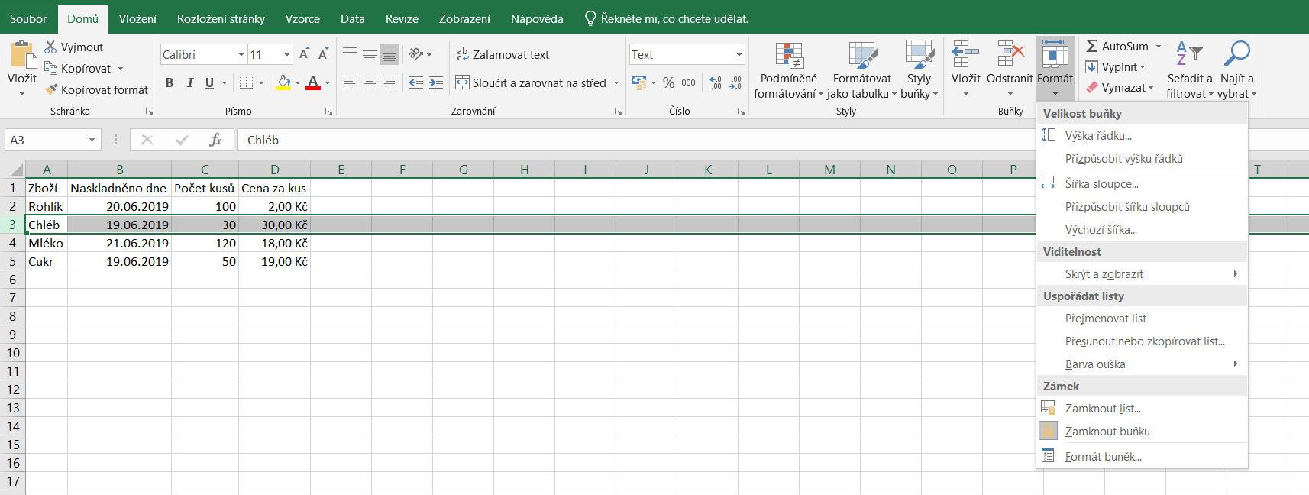The image size is (1309, 495).
Task: Open the number format Text dropdown
Action: coord(739,54)
